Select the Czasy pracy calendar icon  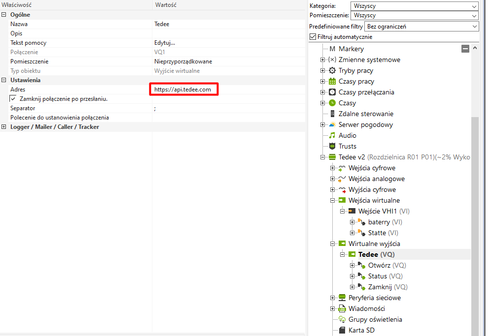point(332,81)
